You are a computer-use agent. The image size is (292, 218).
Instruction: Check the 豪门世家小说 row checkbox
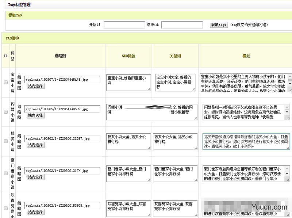5,173
